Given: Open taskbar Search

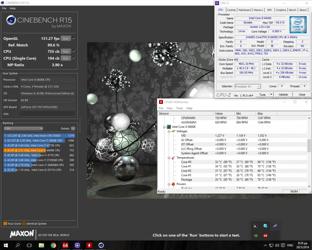Looking at the screenshot, I should pyautogui.click(x=18, y=245).
